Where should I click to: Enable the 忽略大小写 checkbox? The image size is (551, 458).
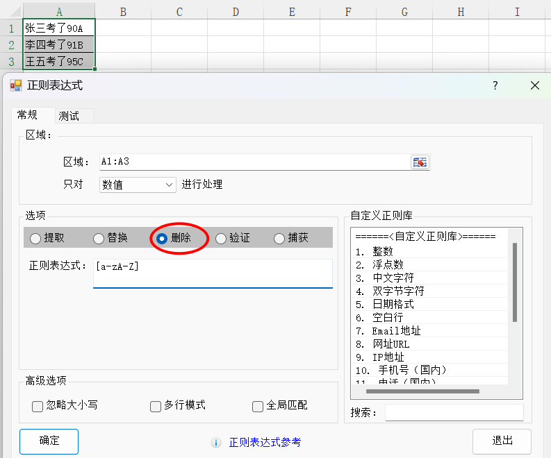click(38, 406)
